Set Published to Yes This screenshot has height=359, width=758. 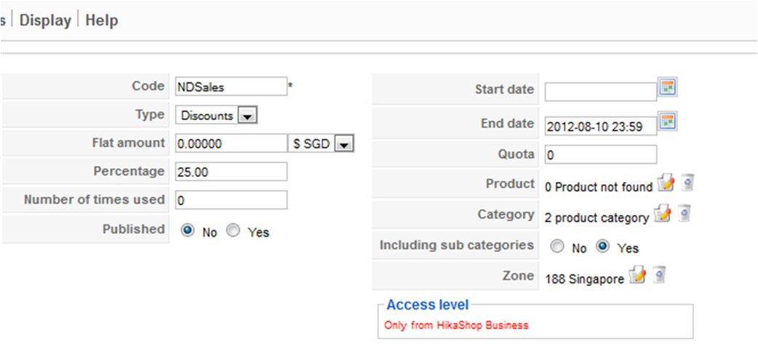click(x=233, y=231)
